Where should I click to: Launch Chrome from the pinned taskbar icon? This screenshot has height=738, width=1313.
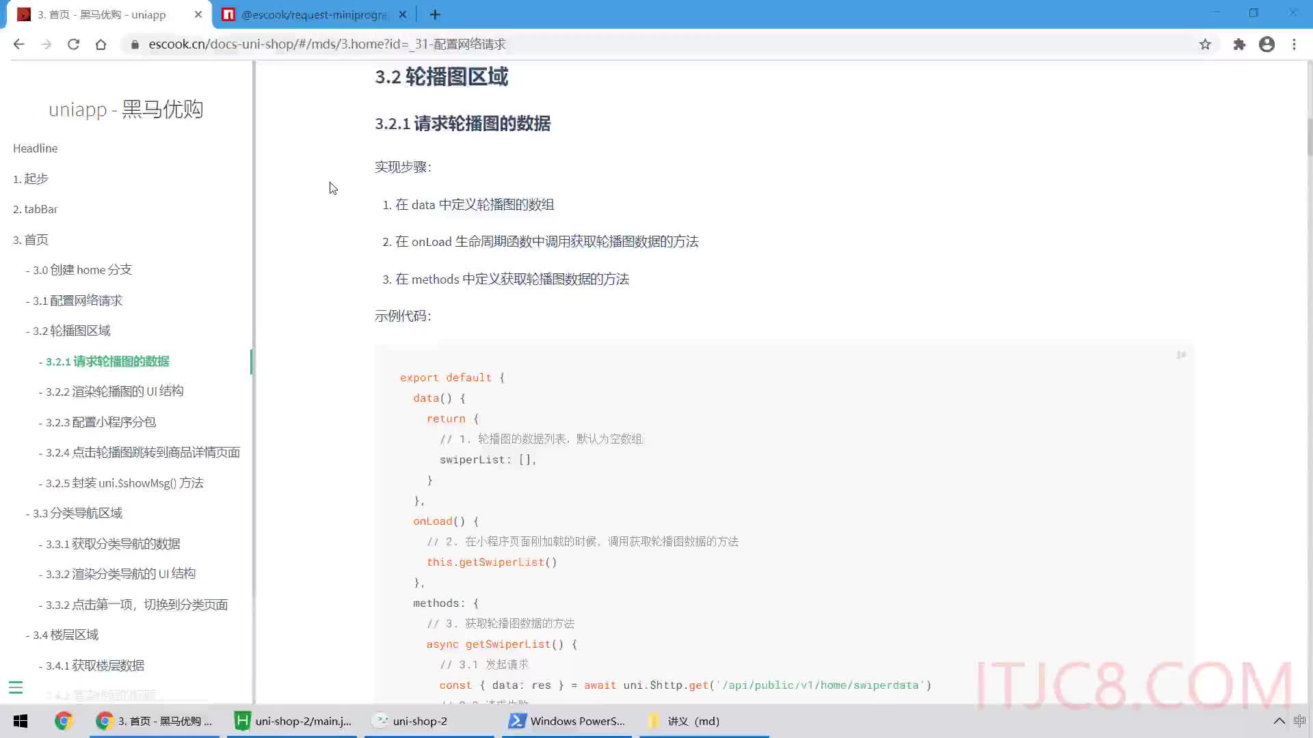[x=64, y=721]
